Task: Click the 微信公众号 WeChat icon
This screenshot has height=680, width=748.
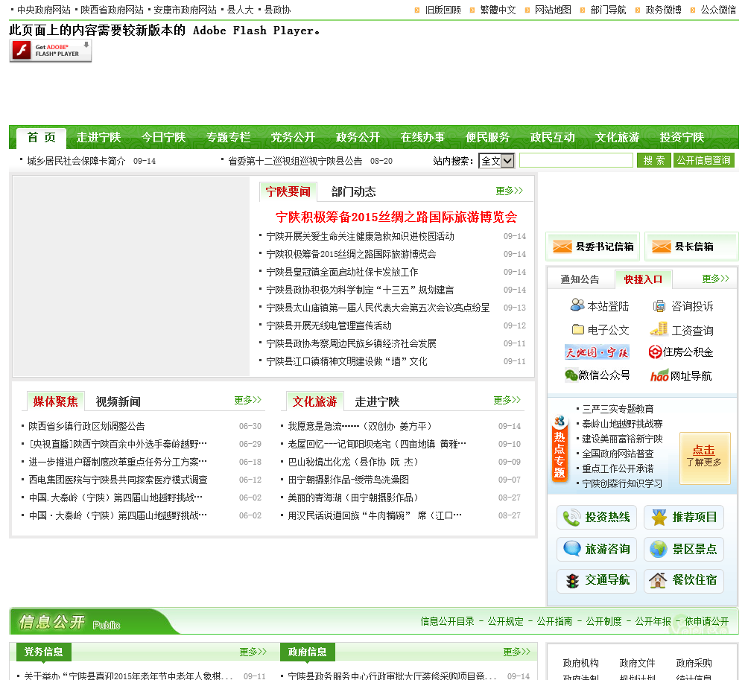Action: point(571,375)
